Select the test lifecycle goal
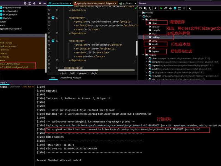The image size is (221, 166). [x=152, y=34]
